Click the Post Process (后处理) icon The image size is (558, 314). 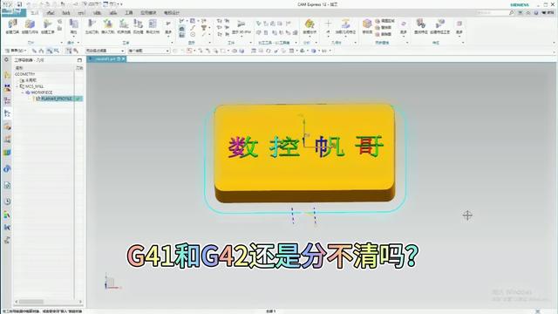138,24
